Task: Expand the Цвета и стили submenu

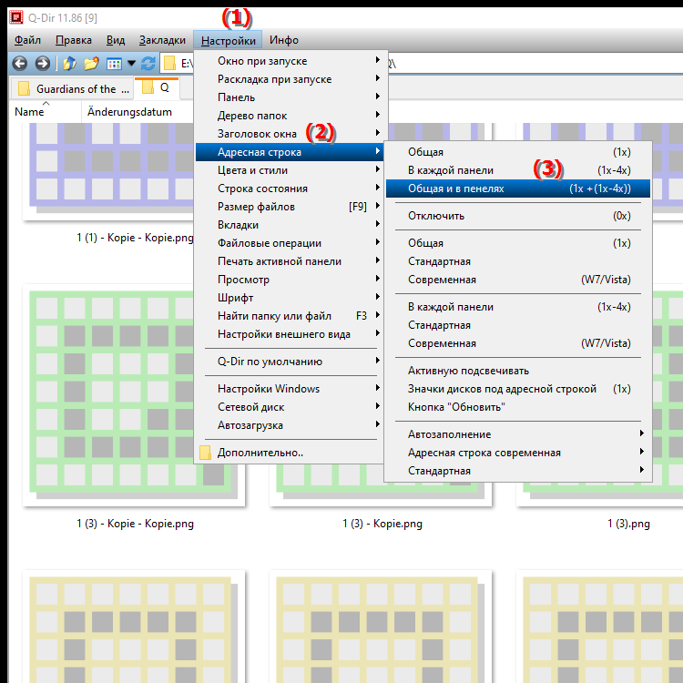Action: click(x=290, y=170)
